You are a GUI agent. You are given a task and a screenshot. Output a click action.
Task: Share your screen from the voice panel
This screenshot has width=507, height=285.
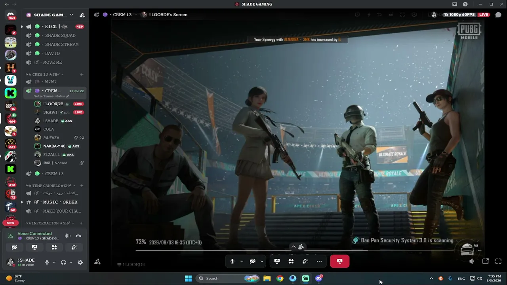click(x=34, y=247)
